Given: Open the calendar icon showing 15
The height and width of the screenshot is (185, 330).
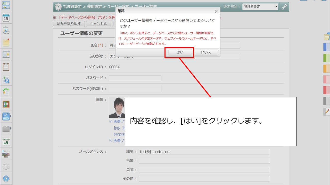Looking at the screenshot, I should pyautogui.click(x=6, y=18).
